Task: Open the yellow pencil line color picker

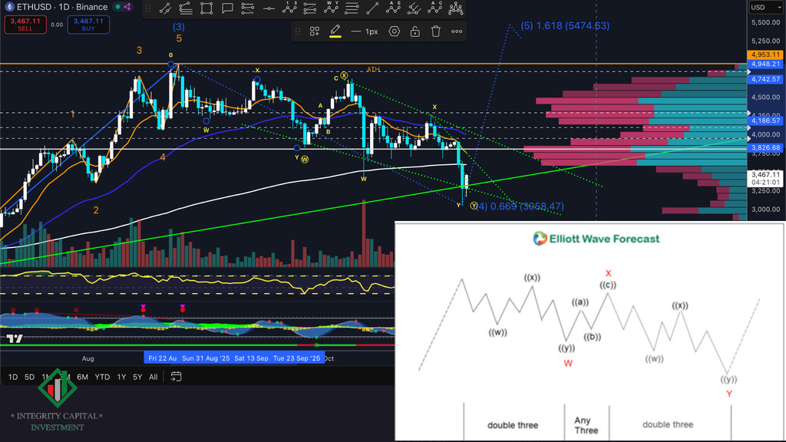Action: [x=335, y=31]
